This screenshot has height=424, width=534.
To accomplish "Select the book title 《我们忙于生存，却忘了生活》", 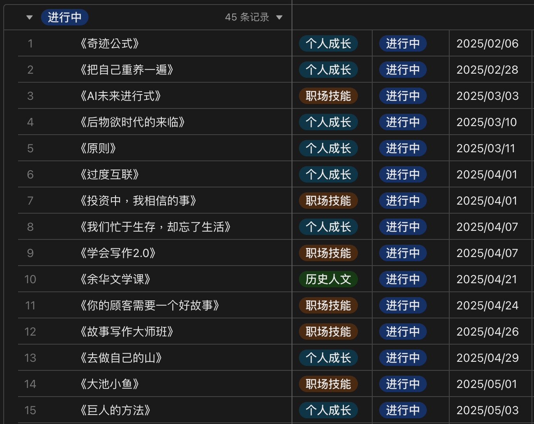I will click(x=156, y=227).
